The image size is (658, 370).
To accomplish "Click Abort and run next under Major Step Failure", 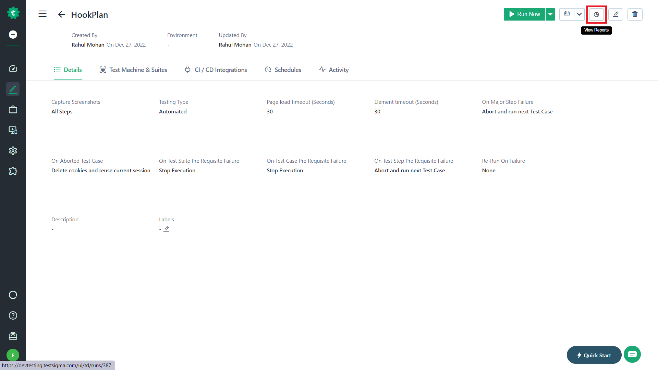I will click(517, 112).
